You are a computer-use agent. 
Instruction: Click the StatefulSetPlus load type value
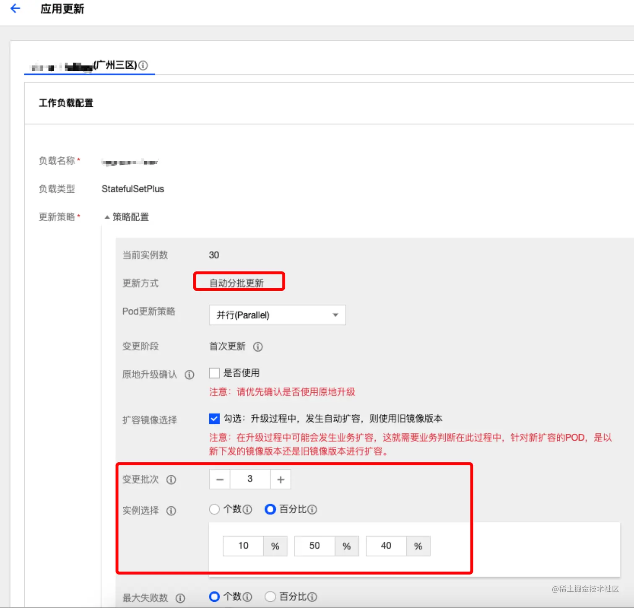(x=133, y=189)
